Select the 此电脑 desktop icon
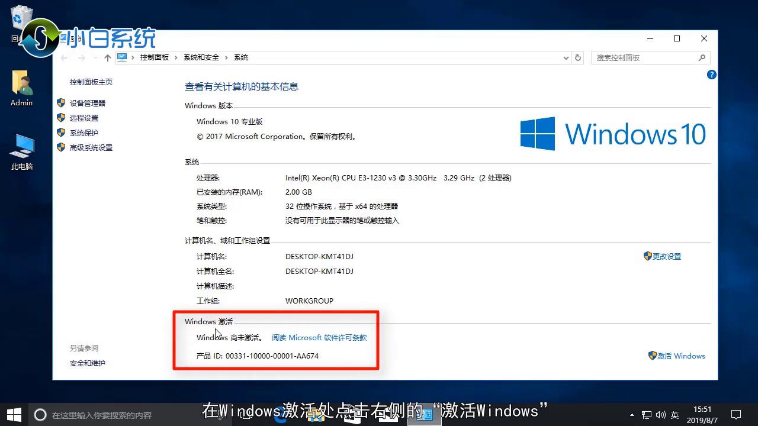The width and height of the screenshot is (758, 426). click(x=22, y=153)
